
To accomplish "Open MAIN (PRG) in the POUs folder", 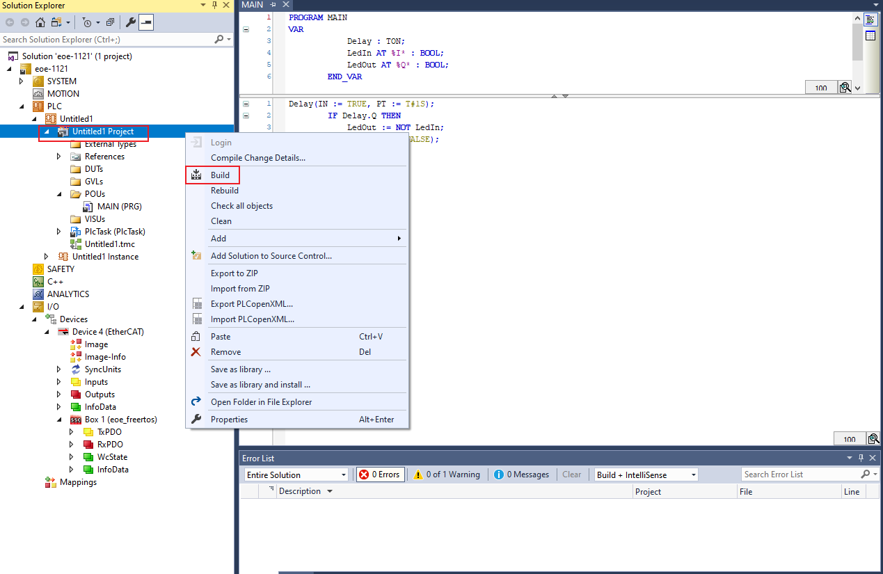I will [120, 207].
